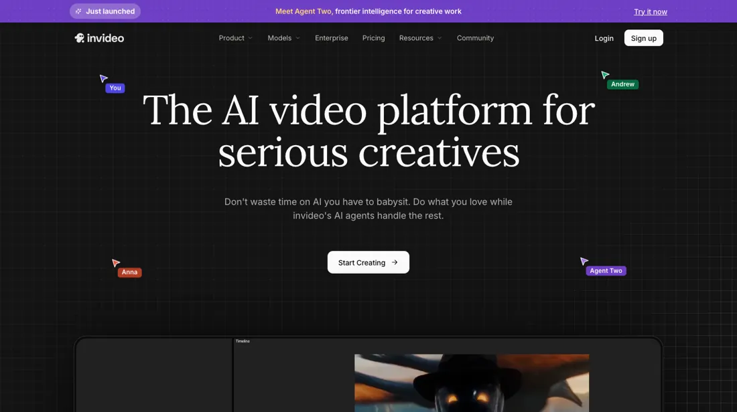Viewport: 737px width, 412px height.
Task: Open the Pricing page
Action: (x=374, y=38)
